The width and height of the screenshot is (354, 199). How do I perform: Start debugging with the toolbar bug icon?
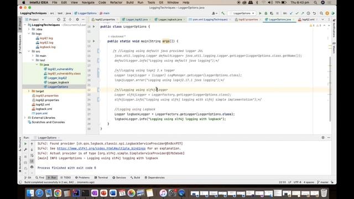(x=266, y=13)
